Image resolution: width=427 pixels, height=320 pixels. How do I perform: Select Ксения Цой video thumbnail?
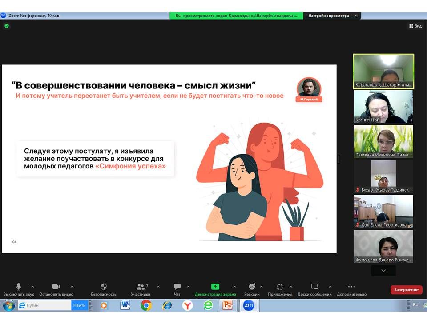click(383, 107)
